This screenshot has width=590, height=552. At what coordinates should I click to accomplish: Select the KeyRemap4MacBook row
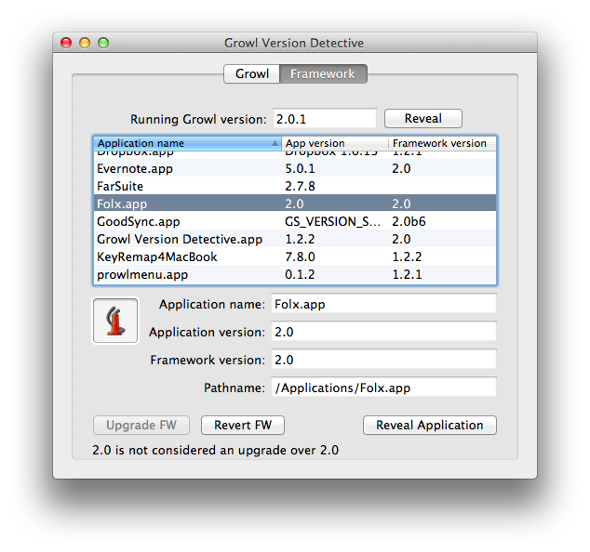point(295,256)
